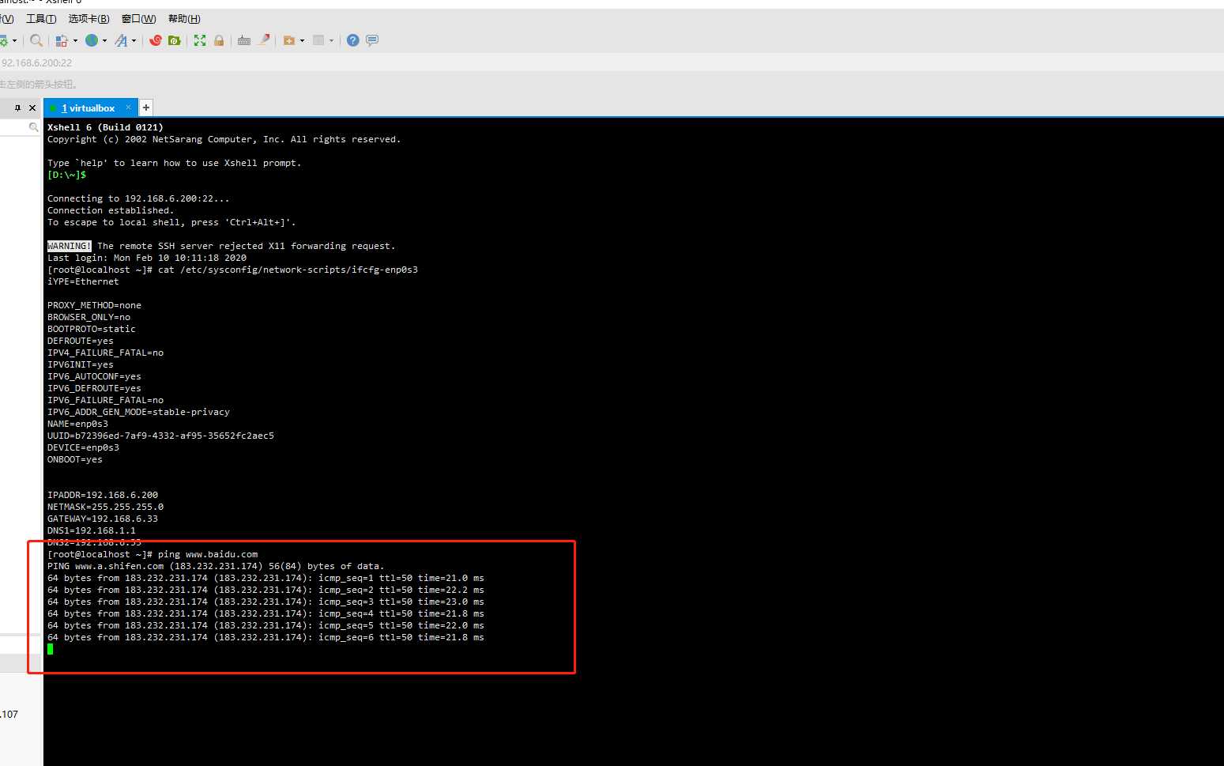This screenshot has width=1224, height=766.
Task: Click the 'PING www.a.shifen.com' line
Action: 216,566
